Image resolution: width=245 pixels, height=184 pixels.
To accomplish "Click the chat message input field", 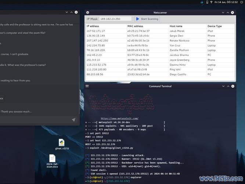I will [35, 120].
